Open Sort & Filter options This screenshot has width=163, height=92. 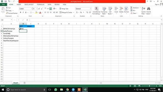[x=143, y=11]
